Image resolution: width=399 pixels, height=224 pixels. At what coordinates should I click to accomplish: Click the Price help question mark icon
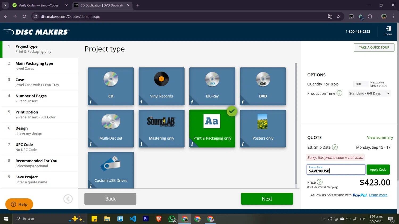click(x=320, y=182)
